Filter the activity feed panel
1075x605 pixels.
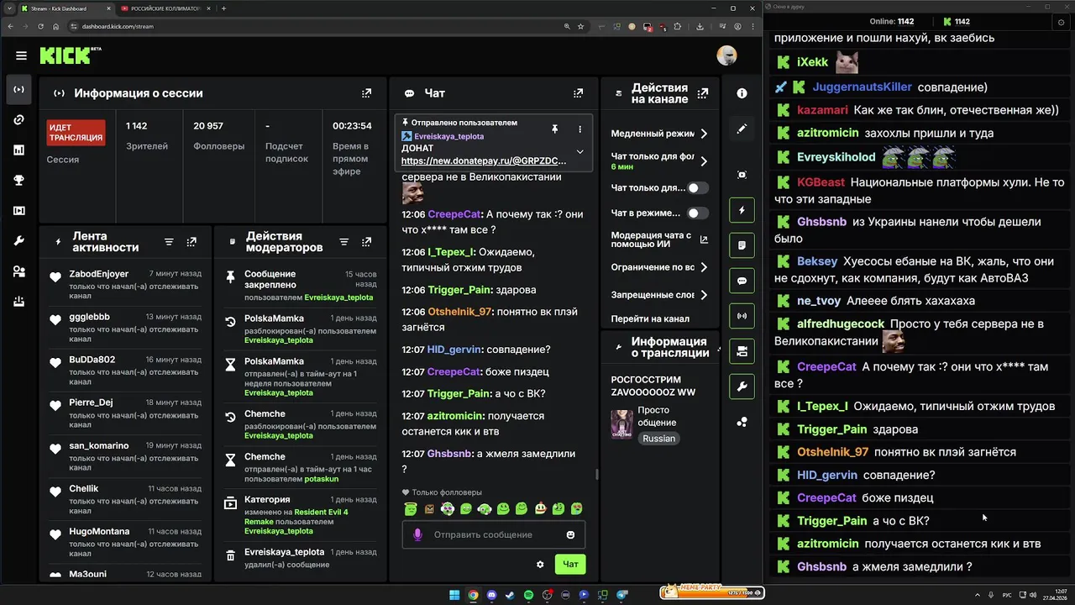169,242
